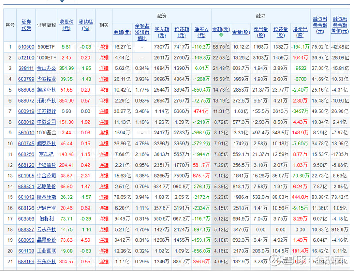The image size is (354, 271).
Task: Open the 中微公司 stock name link
Action: [x=46, y=122]
